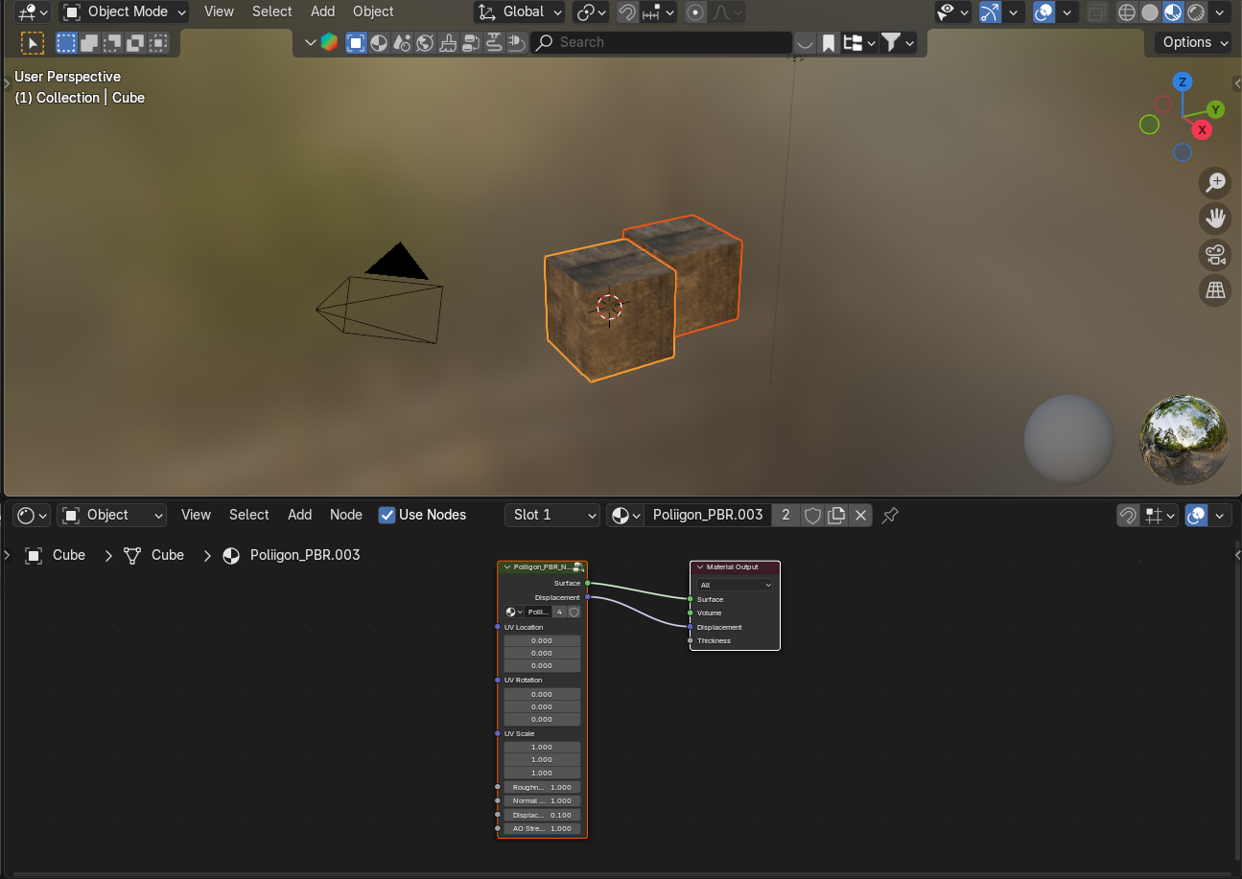Click the hand pan-view gizmo
The height and width of the screenshot is (879, 1242).
click(1215, 219)
